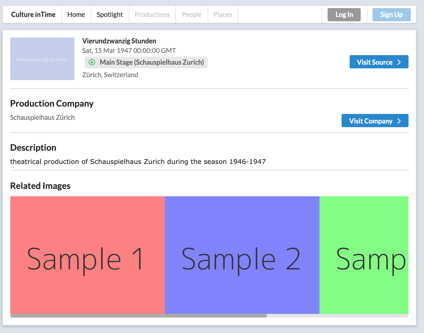Click the Vierundzwanzig Stunden title text
Image resolution: width=424 pixels, height=333 pixels.
(119, 41)
